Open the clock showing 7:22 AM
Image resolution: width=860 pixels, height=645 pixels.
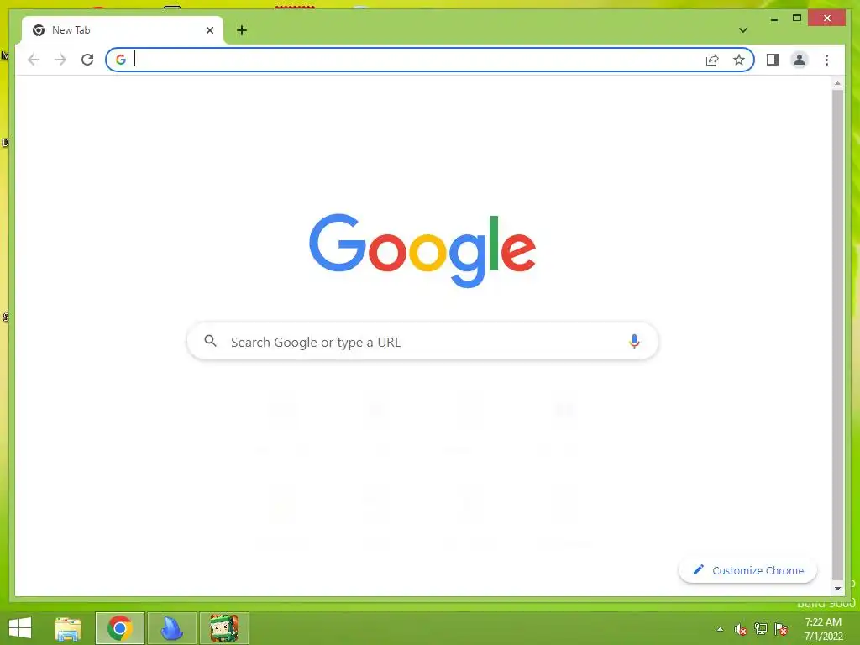pyautogui.click(x=823, y=629)
